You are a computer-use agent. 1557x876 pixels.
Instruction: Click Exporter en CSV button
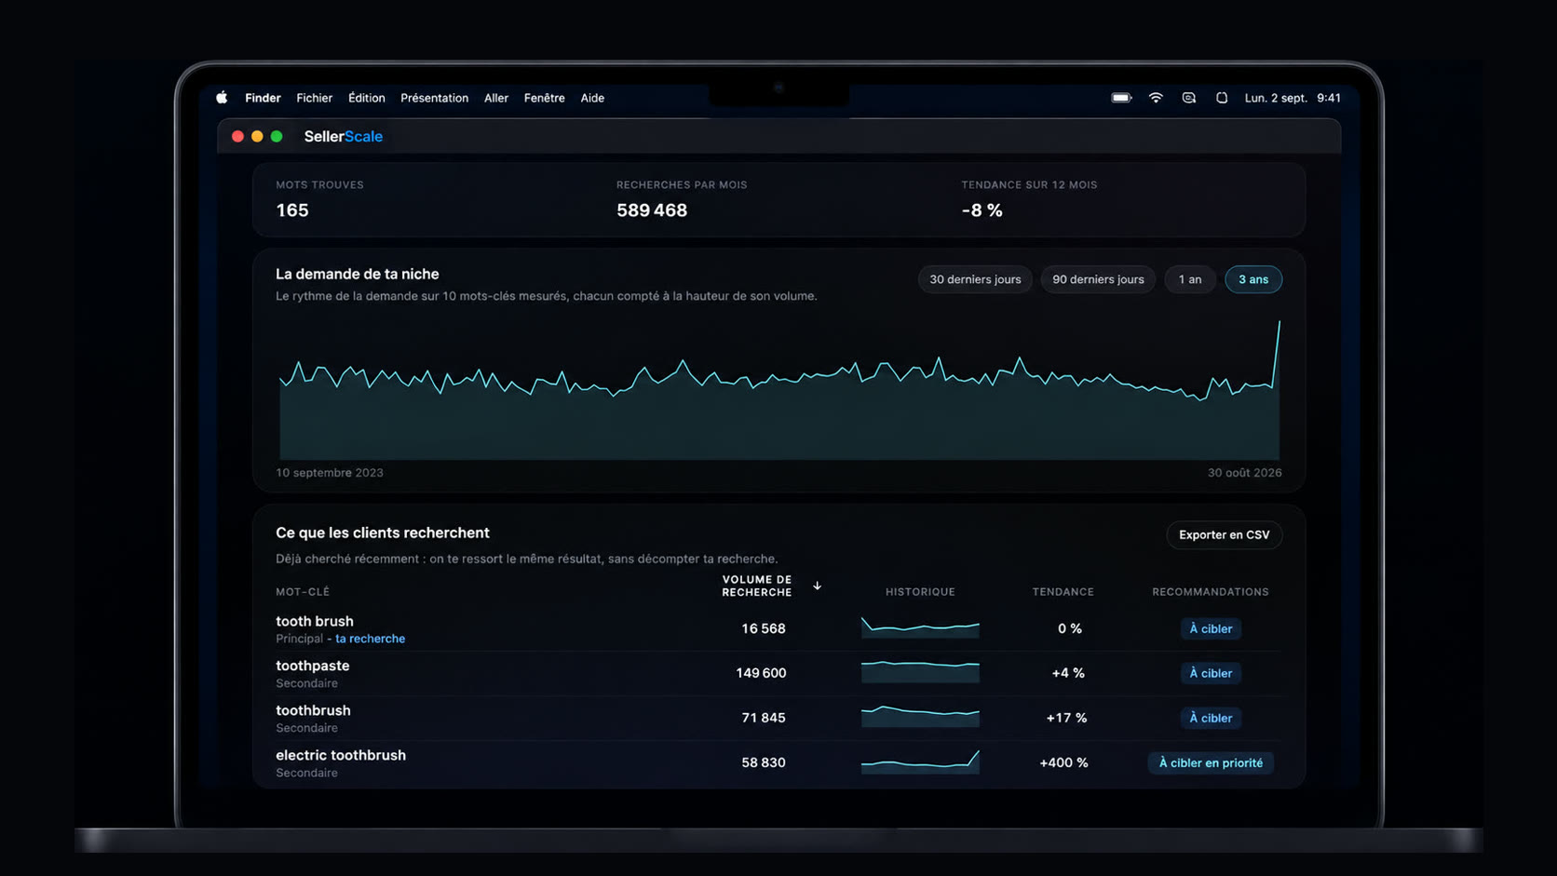click(1225, 535)
